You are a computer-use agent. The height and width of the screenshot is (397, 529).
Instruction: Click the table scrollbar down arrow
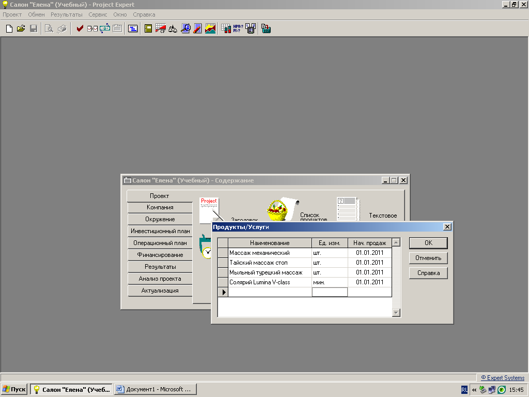coord(396,313)
